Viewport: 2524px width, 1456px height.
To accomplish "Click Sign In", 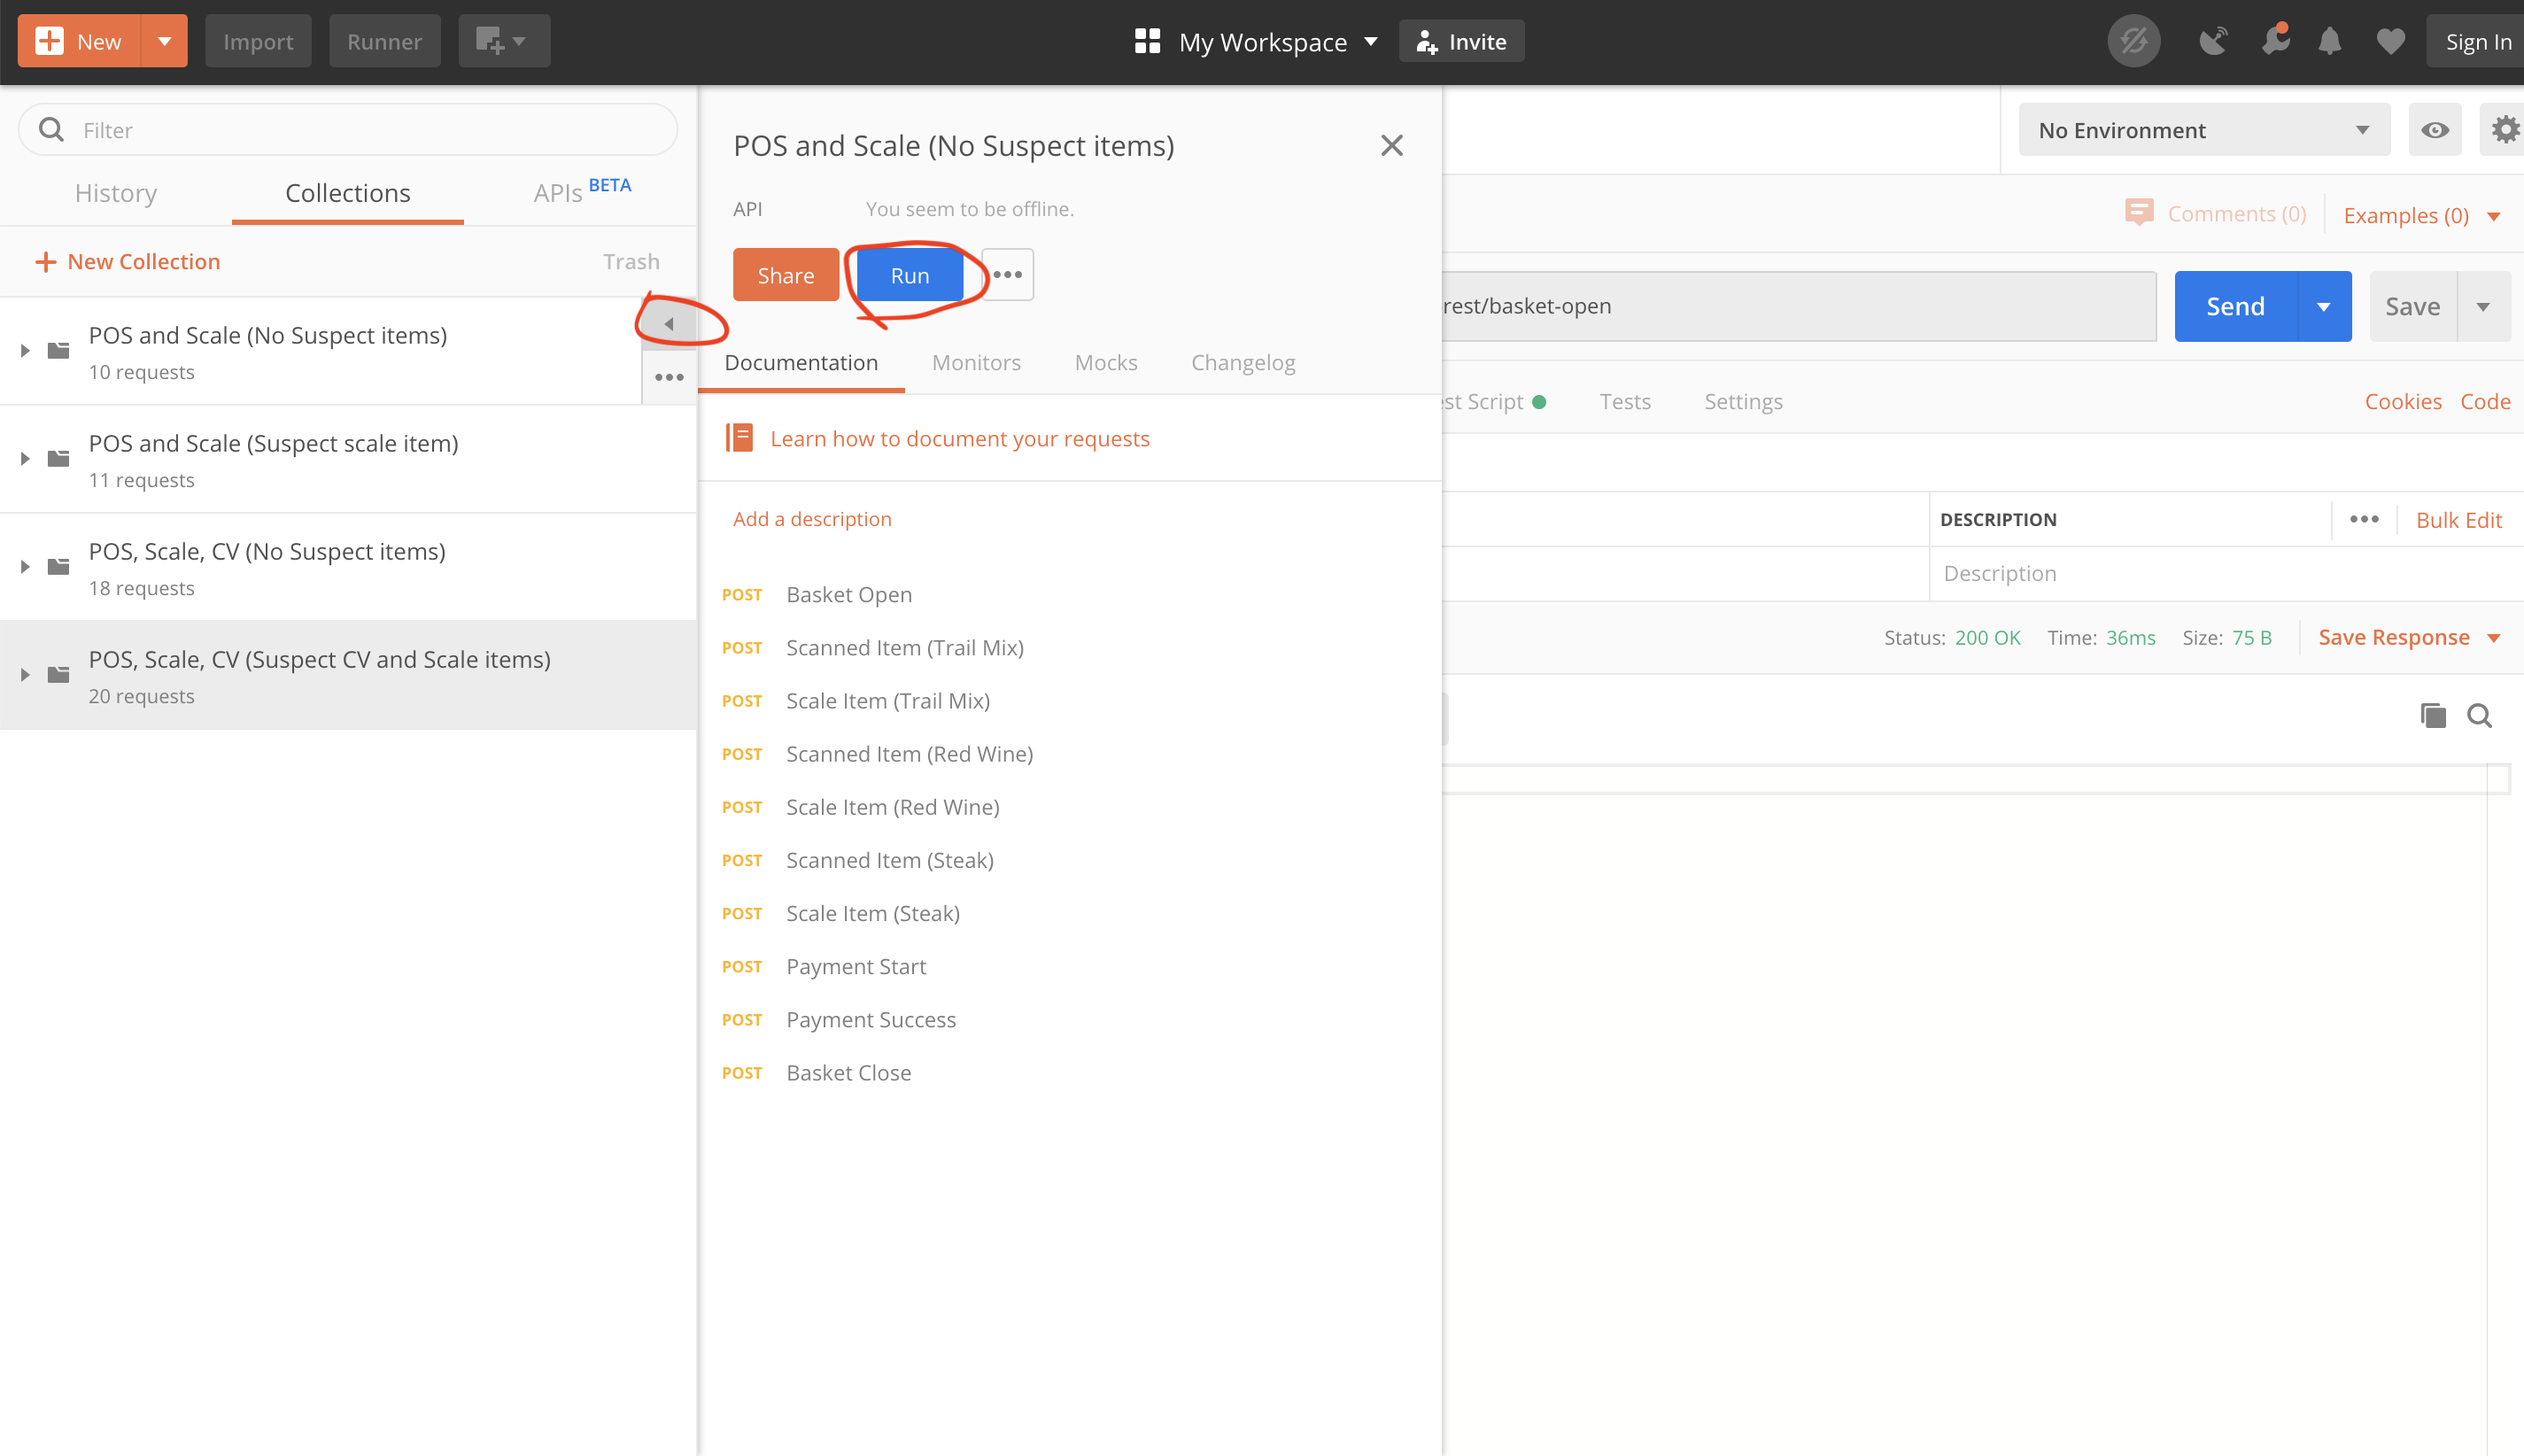I will (x=2477, y=41).
